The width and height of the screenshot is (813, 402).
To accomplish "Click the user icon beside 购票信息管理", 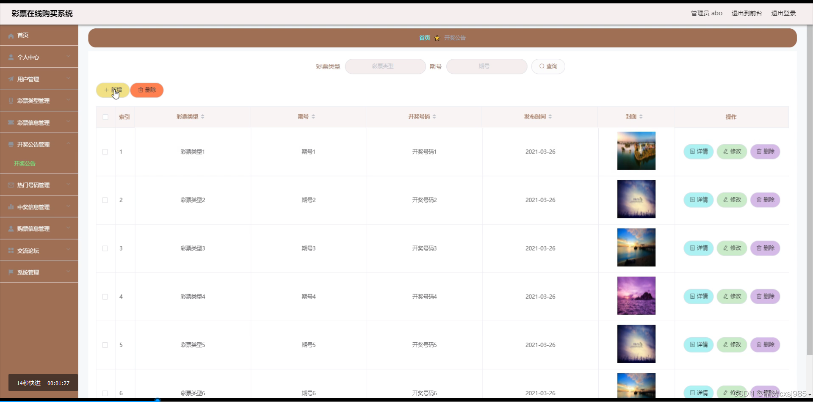I will [11, 229].
